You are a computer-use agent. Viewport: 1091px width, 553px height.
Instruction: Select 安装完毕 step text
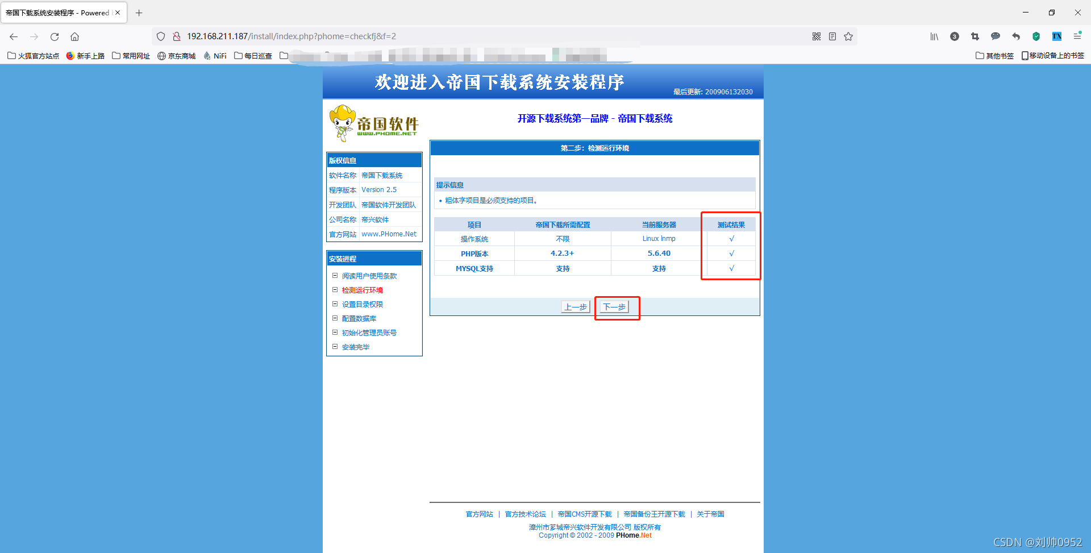tap(356, 347)
